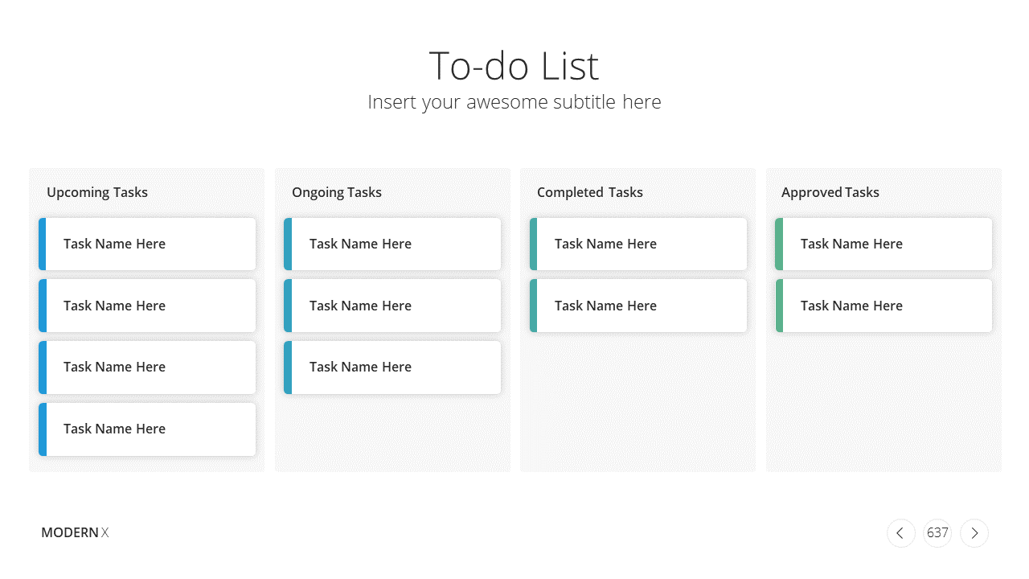Click second task card under Approved Tasks
This screenshot has width=1029, height=579.
point(883,306)
